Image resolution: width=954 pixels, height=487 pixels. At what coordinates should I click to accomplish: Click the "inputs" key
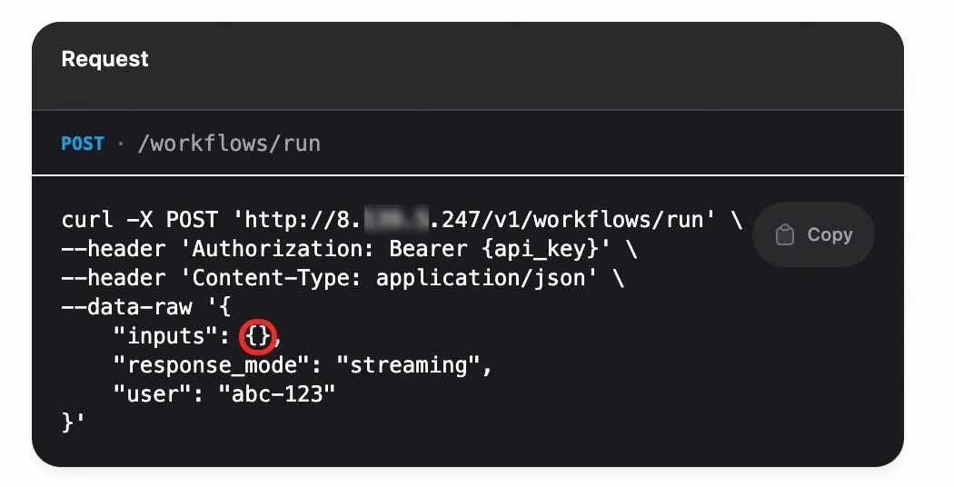160,336
